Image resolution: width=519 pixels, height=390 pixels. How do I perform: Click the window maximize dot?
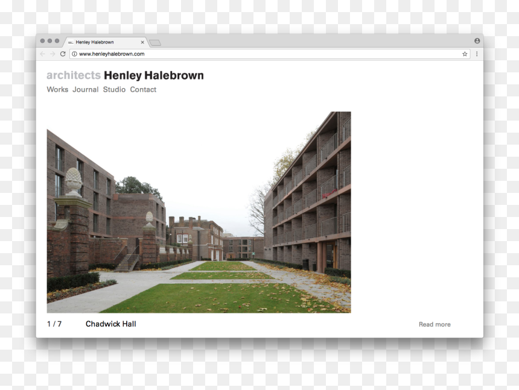pyautogui.click(x=57, y=40)
